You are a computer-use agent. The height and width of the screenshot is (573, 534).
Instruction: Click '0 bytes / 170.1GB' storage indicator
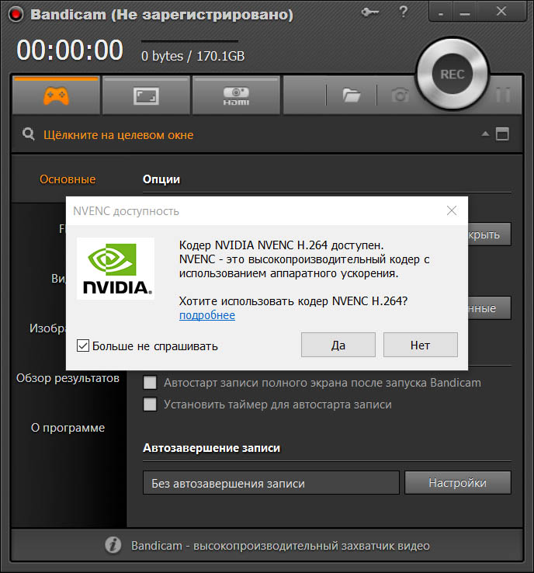point(192,56)
